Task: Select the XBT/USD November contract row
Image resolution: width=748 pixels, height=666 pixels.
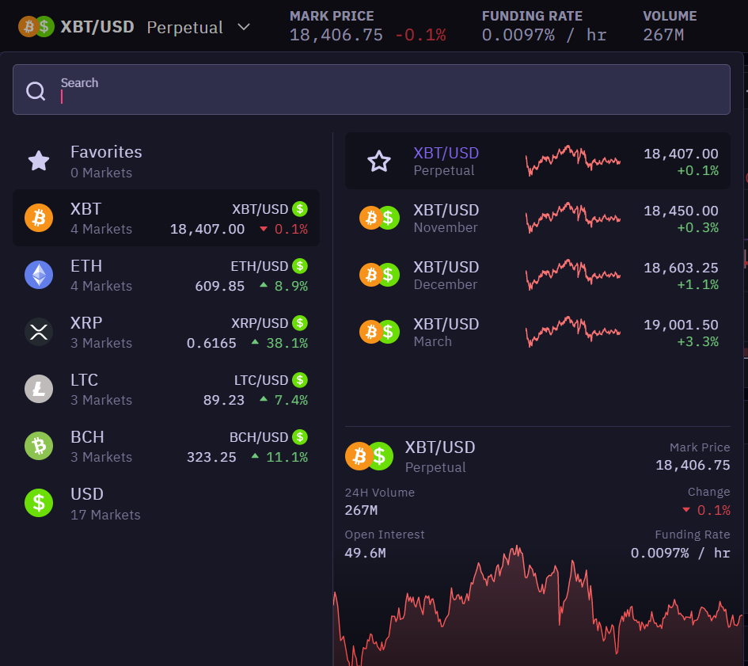Action: (538, 218)
